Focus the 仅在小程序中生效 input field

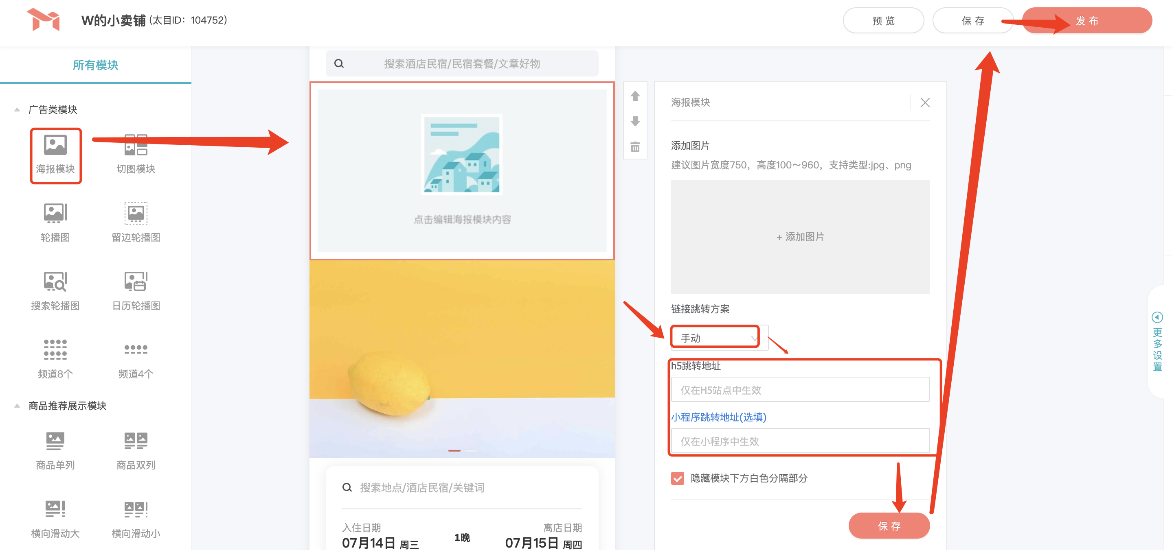[x=800, y=441]
